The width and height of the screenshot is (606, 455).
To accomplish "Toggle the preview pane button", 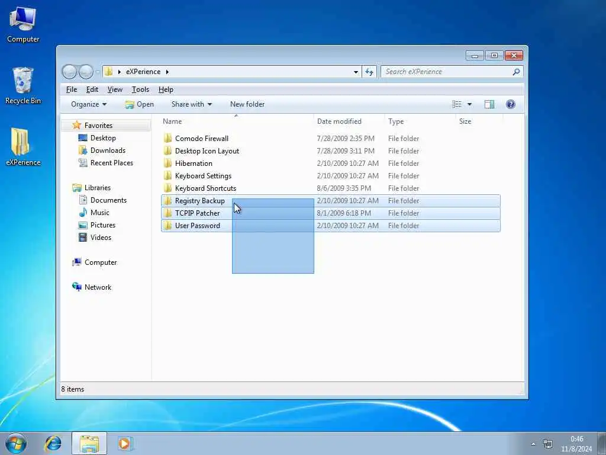I will click(489, 104).
